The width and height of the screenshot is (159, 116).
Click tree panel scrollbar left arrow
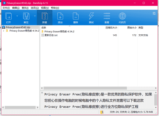pos(3,107)
